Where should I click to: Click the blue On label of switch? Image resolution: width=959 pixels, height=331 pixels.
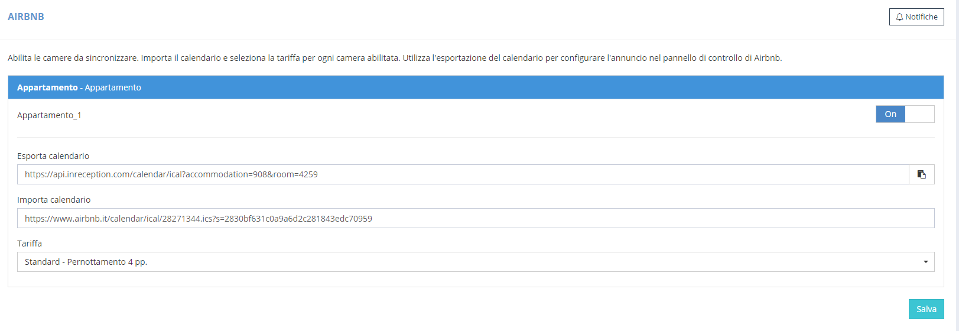(890, 114)
